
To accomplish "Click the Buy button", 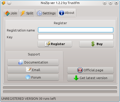I will [97, 44].
